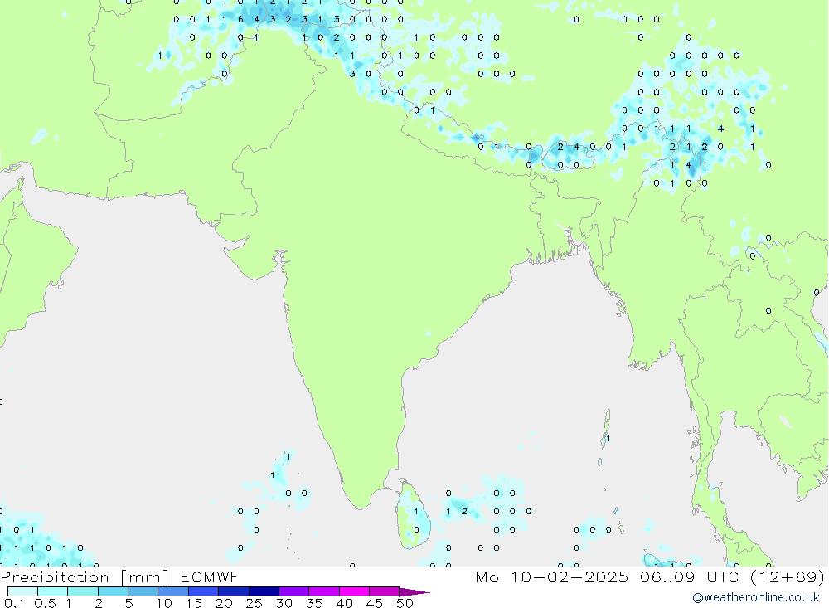The height and width of the screenshot is (608, 829).
Task: Click the 5–10 mm light blue legend swatch
Action: pos(143,591)
